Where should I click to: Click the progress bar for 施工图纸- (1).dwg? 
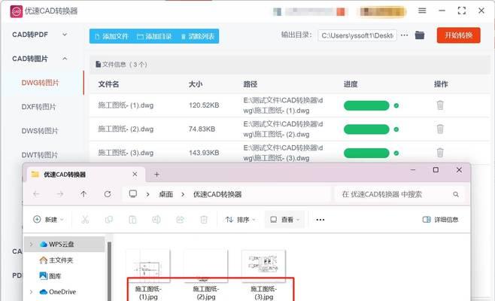coord(366,105)
